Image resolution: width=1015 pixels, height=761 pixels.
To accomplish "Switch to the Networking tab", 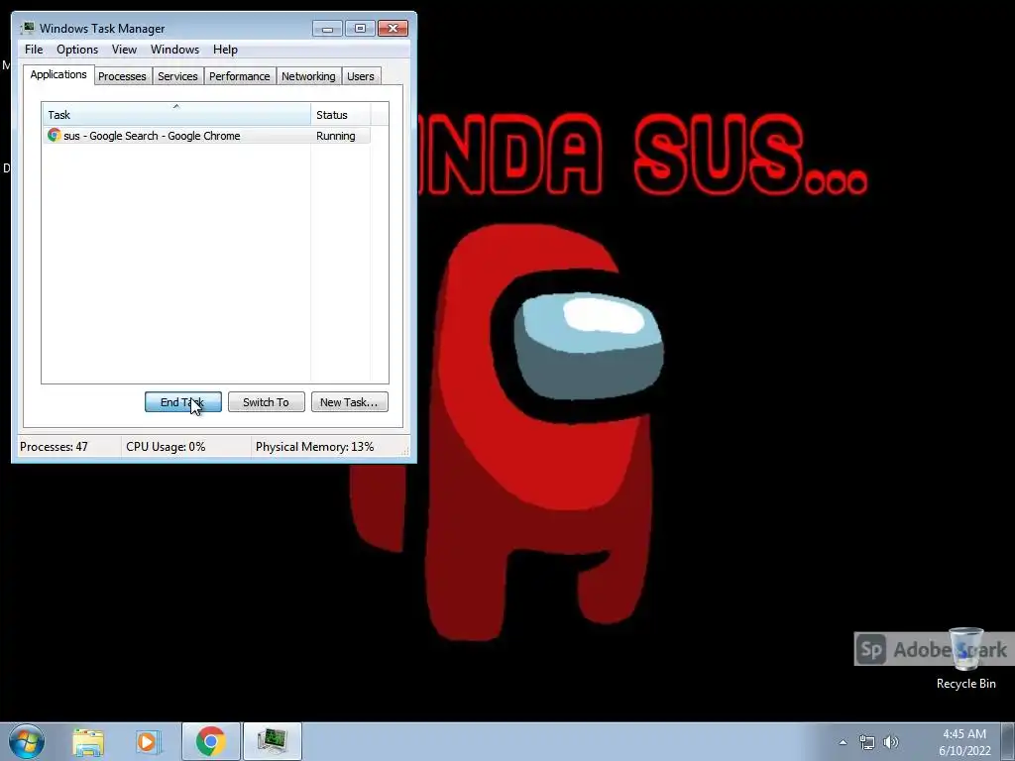I will 308,76.
